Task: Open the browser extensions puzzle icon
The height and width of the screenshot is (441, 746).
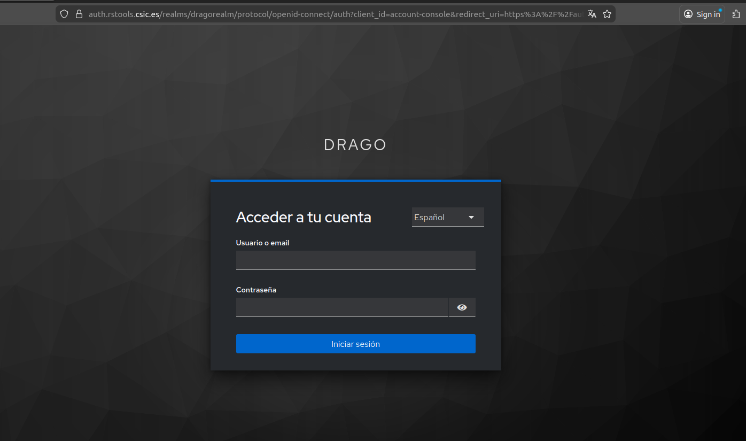Action: [737, 14]
